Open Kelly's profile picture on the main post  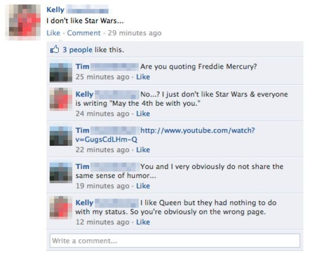pyautogui.click(x=23, y=22)
